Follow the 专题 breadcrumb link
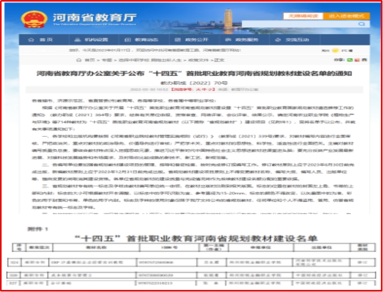Image resolution: width=383 pixels, height=292 pixels. tap(107, 60)
